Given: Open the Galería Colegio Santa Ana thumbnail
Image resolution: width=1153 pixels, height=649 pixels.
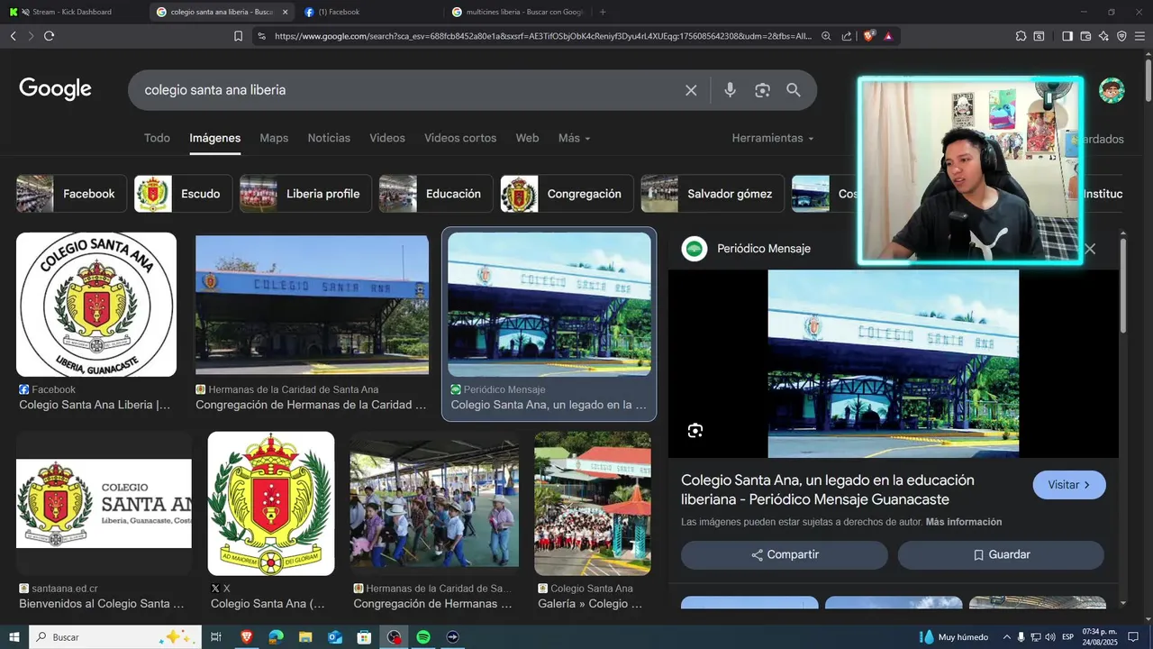Looking at the screenshot, I should (x=593, y=503).
